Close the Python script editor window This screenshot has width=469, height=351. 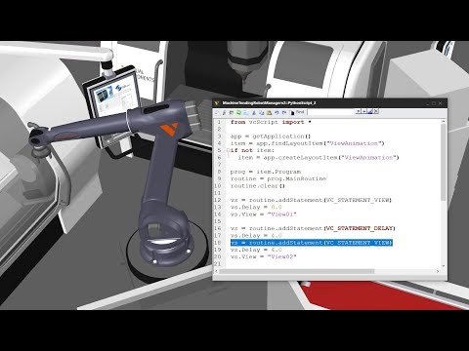[441, 103]
